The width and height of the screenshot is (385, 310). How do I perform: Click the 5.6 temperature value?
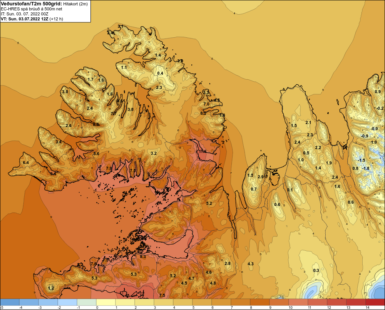click(x=96, y=154)
